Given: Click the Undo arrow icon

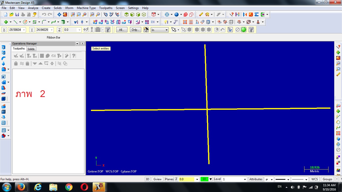Looking at the screenshot, I should (x=44, y=14).
